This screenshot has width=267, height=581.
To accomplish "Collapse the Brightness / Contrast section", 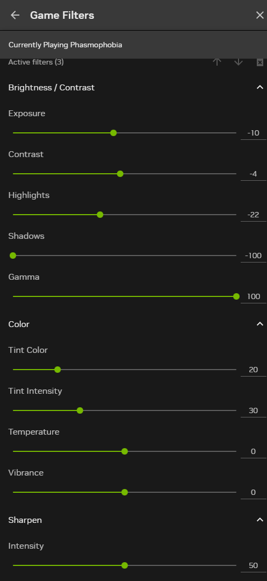I will pyautogui.click(x=259, y=88).
